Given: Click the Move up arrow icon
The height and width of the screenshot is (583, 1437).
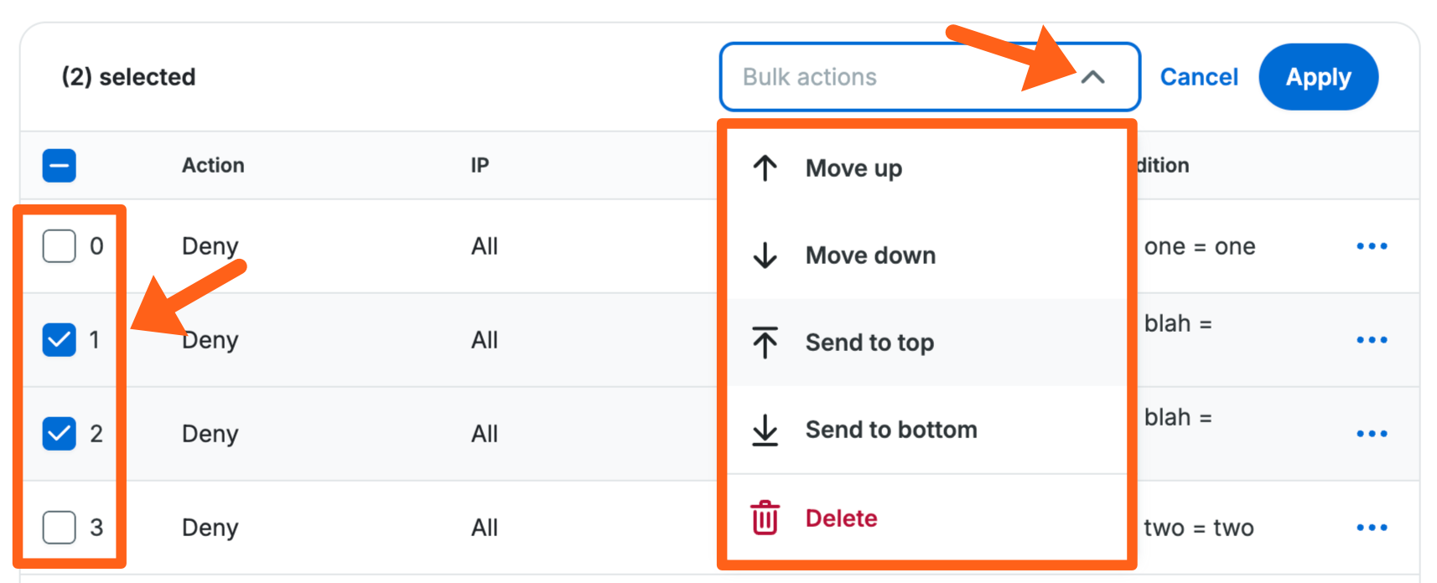Looking at the screenshot, I should tap(765, 168).
